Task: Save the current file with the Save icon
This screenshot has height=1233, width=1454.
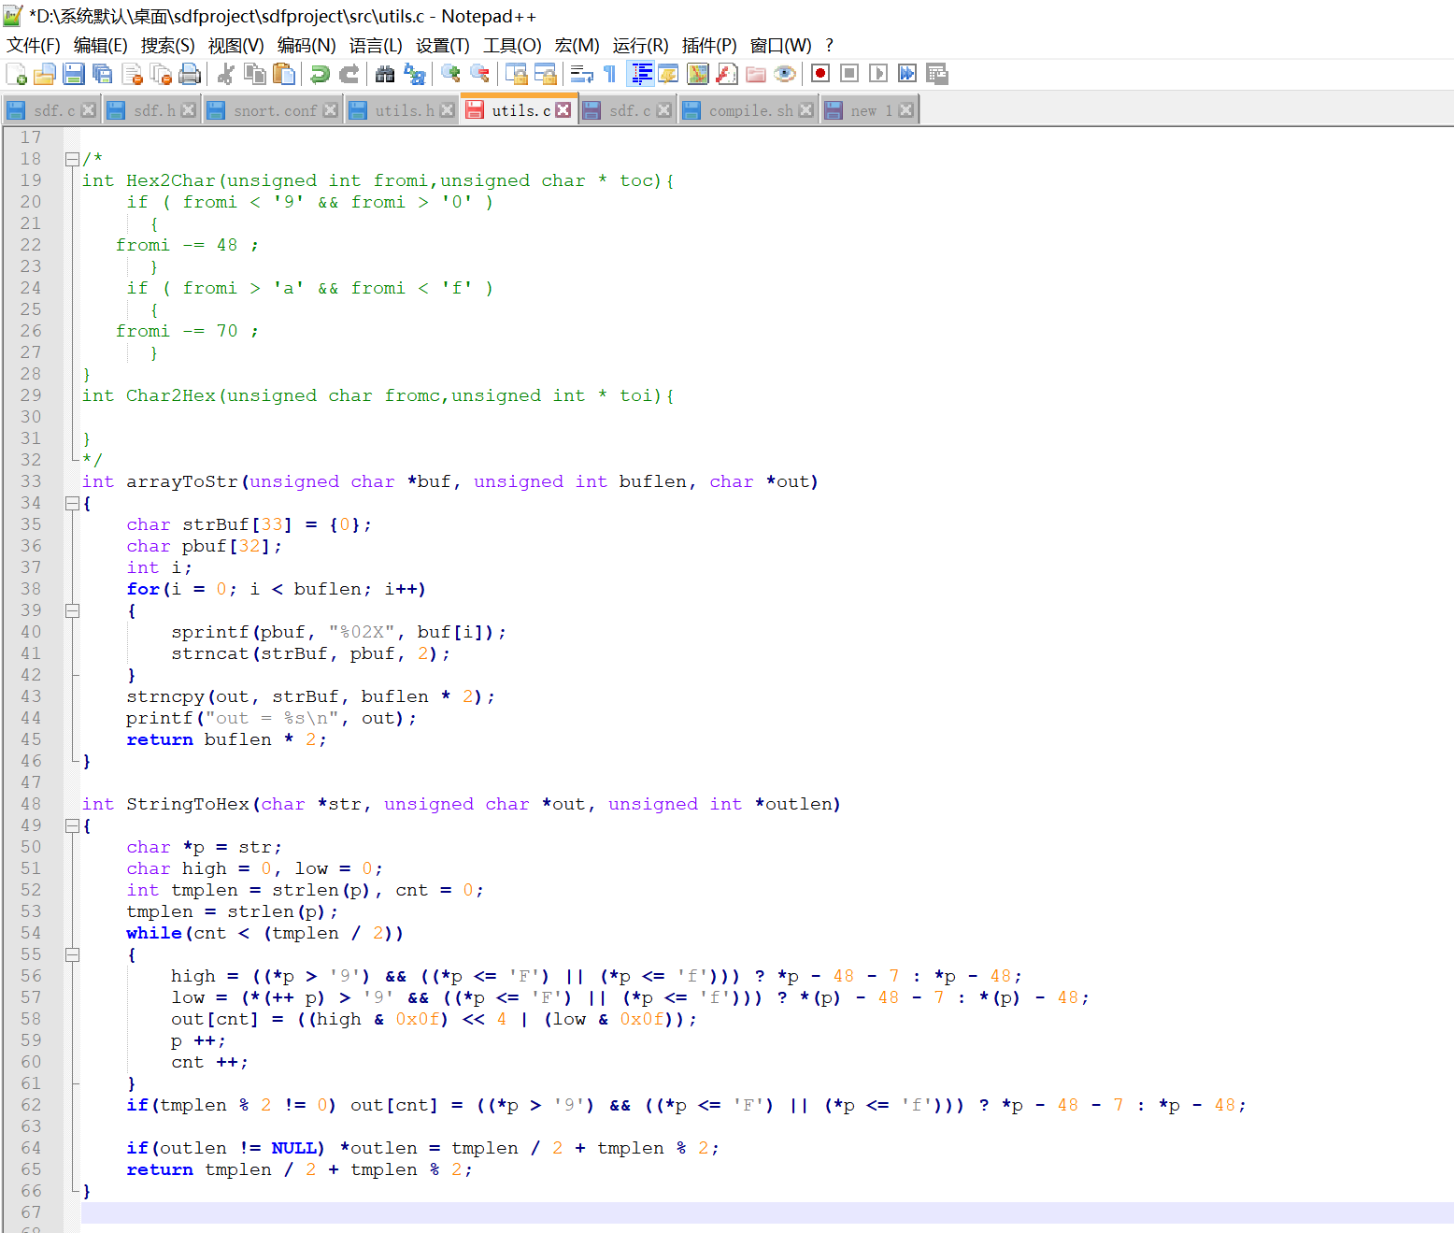Action: pos(74,74)
